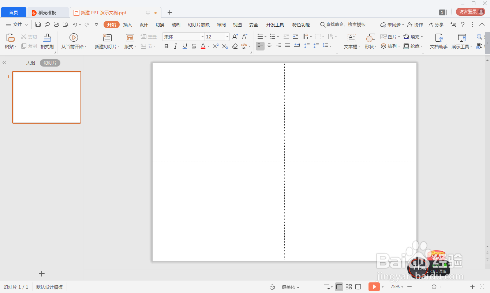The height and width of the screenshot is (293, 490).
Task: Toggle justified text alignment
Action: tap(288, 46)
